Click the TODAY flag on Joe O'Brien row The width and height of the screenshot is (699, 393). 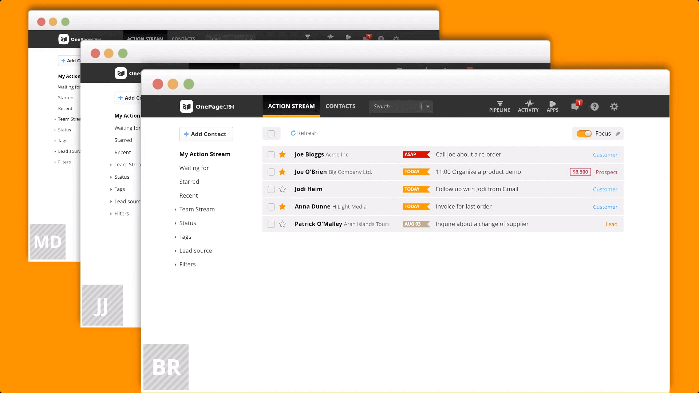click(416, 172)
